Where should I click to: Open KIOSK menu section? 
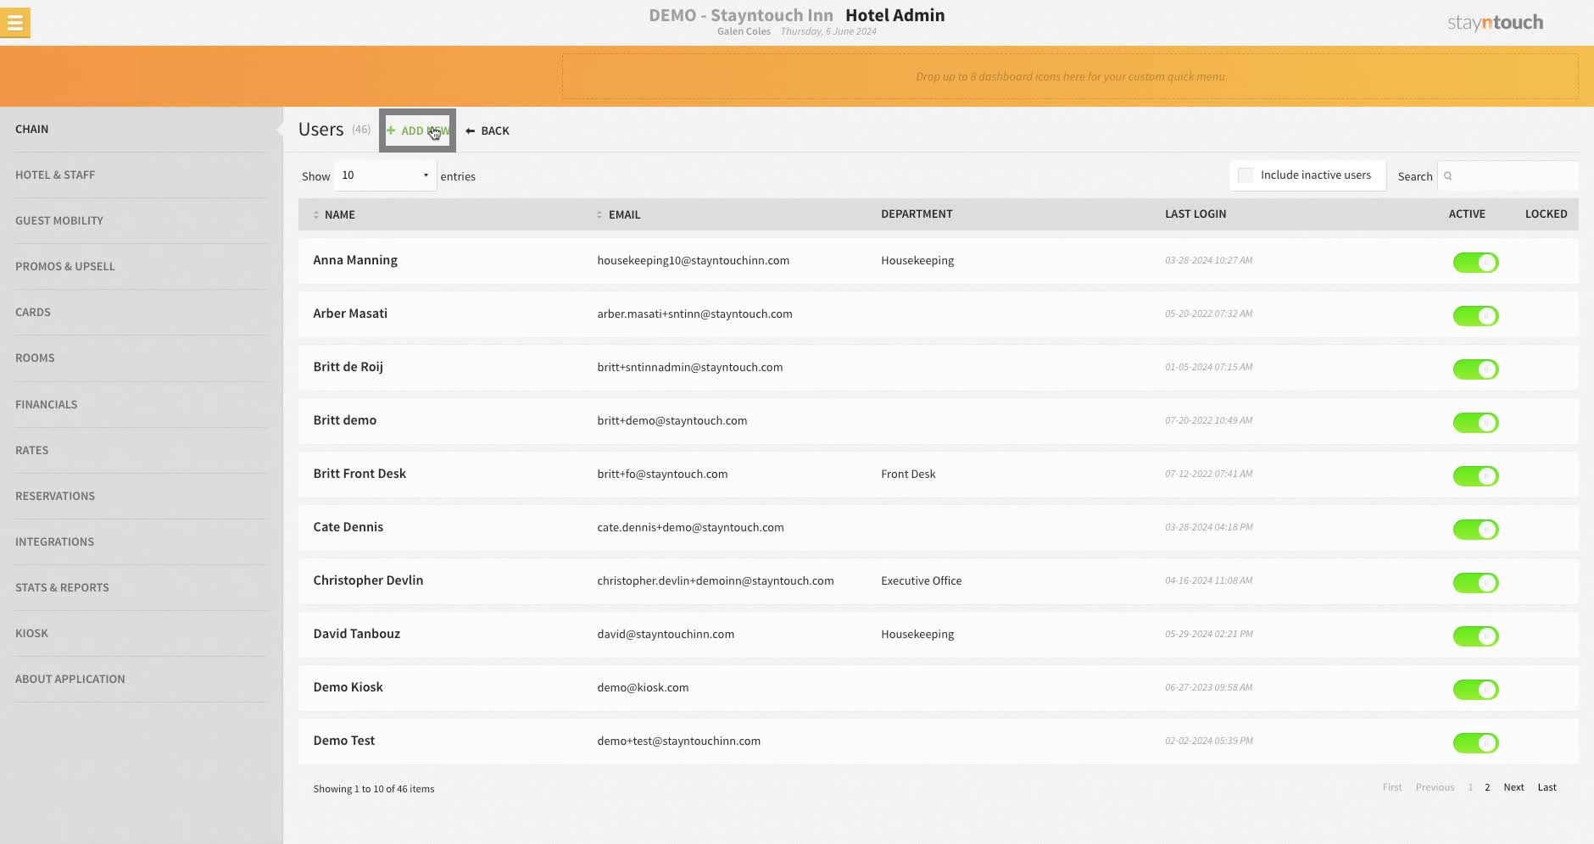[x=32, y=634]
